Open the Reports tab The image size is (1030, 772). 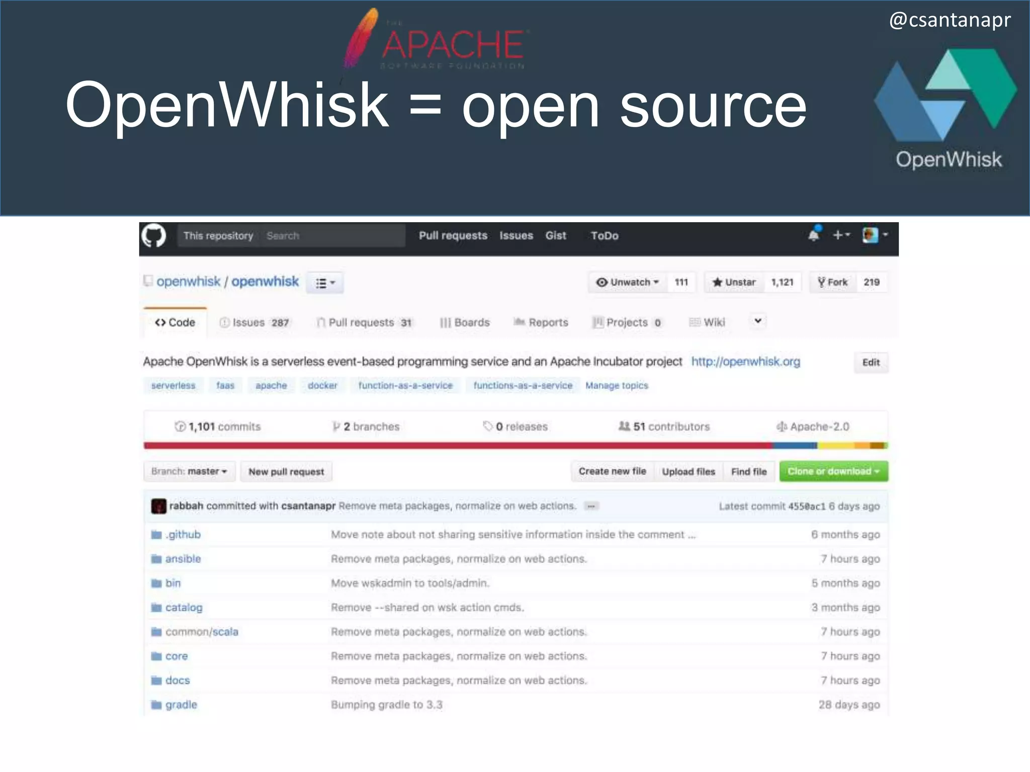pos(541,322)
